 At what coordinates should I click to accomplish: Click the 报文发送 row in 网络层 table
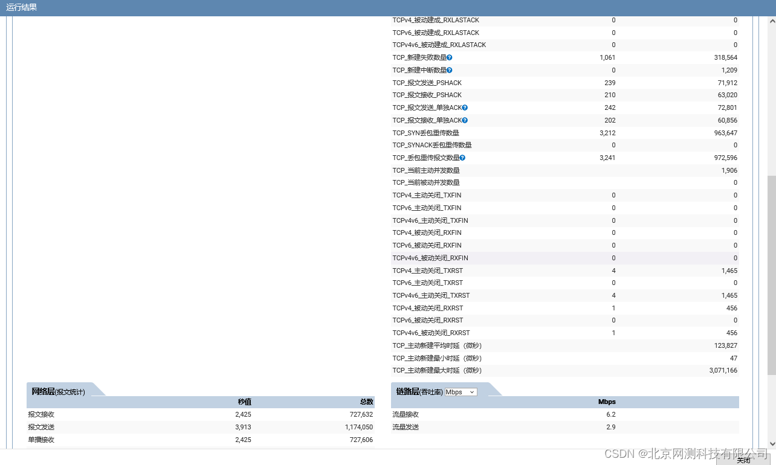[201, 427]
